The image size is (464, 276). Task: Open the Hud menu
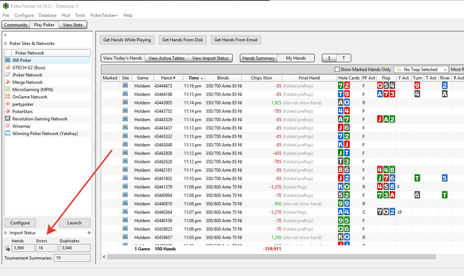pos(66,15)
